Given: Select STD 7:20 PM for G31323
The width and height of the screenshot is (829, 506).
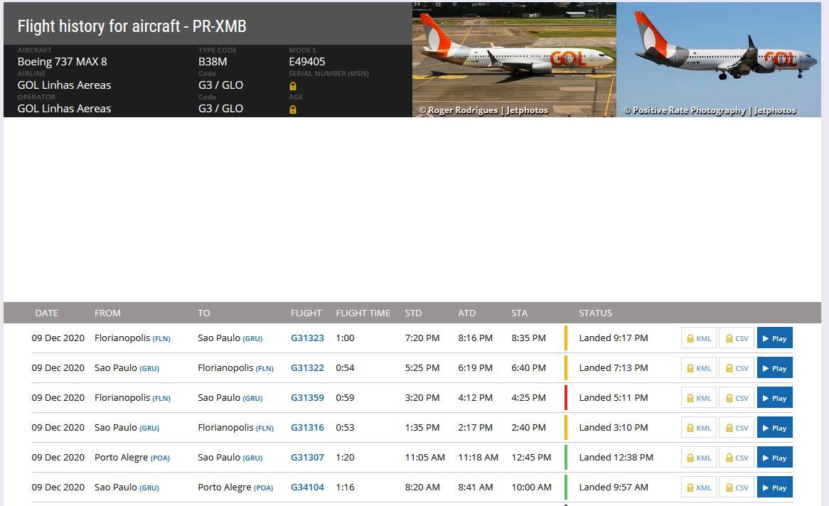Looking at the screenshot, I should click(422, 338).
